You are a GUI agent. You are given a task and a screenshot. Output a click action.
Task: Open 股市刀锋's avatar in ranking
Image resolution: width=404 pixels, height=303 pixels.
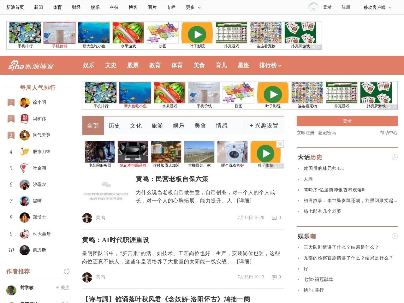(x=25, y=152)
